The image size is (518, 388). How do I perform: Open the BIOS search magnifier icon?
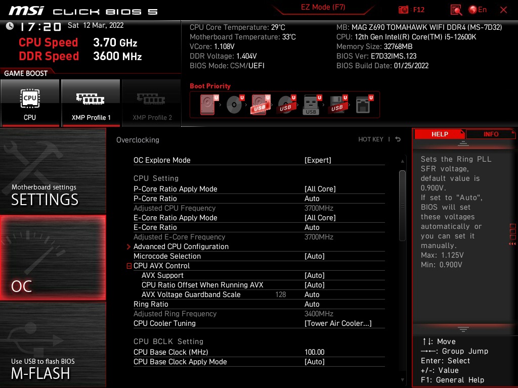(456, 10)
